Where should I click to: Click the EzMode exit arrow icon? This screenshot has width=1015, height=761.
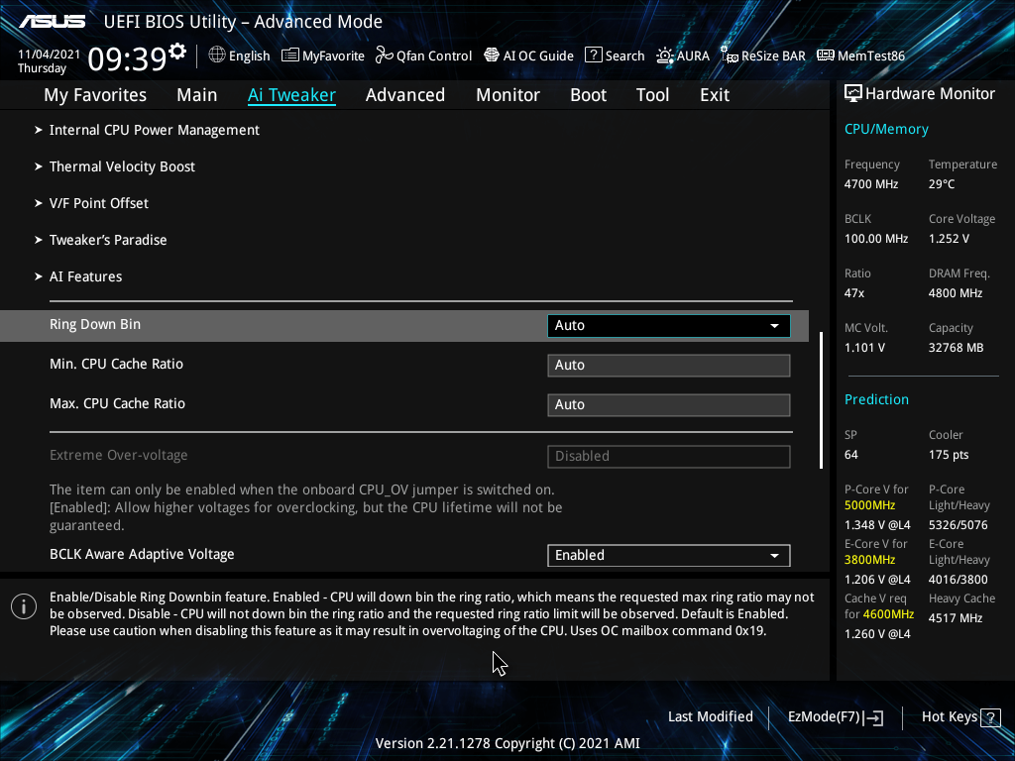873,717
